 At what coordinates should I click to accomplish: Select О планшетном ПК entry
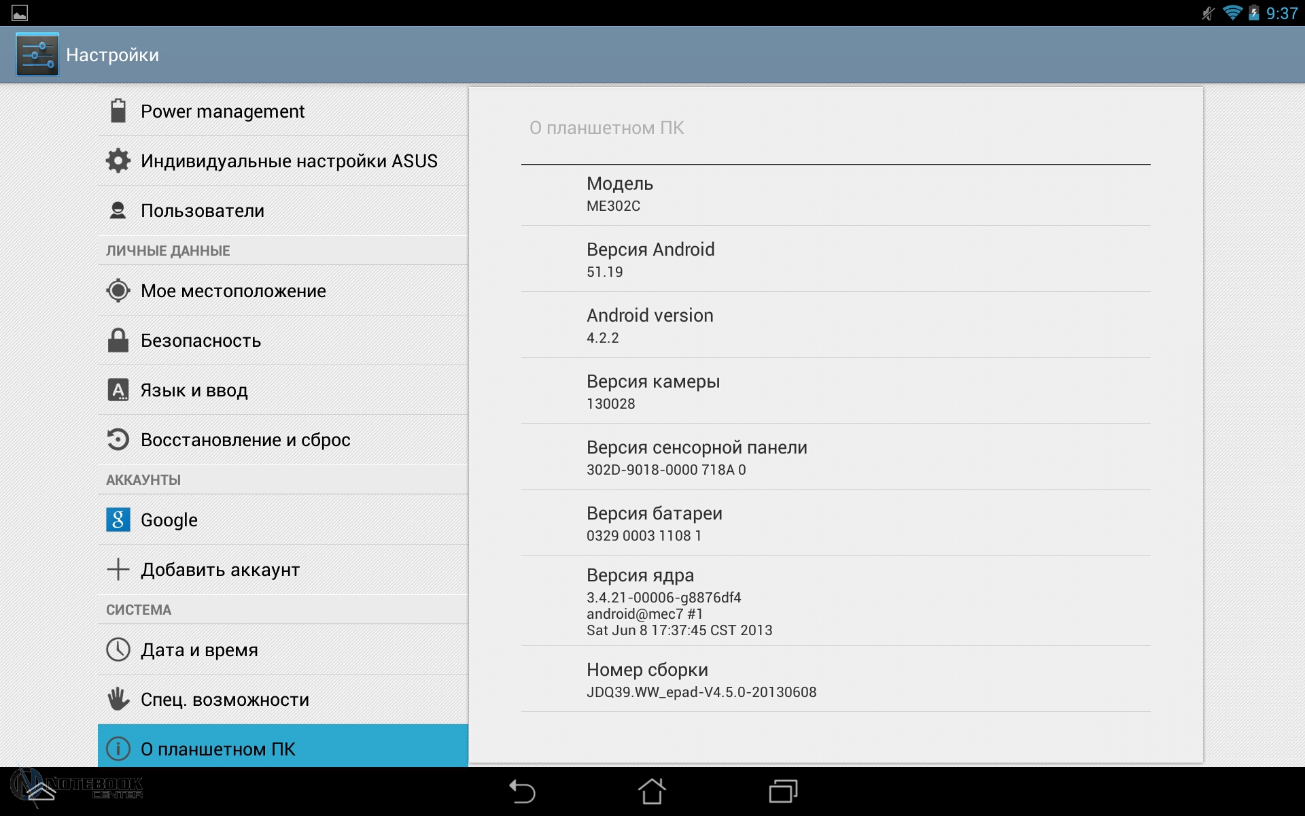[x=217, y=749]
